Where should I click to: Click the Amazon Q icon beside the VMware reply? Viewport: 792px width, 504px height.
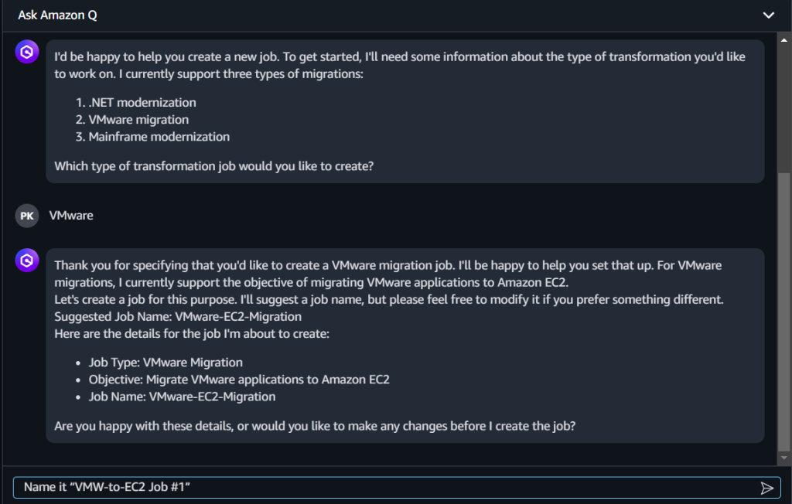(26, 261)
